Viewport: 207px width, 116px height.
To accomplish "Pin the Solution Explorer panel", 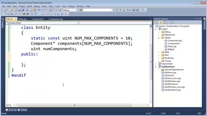I will point(198,19).
